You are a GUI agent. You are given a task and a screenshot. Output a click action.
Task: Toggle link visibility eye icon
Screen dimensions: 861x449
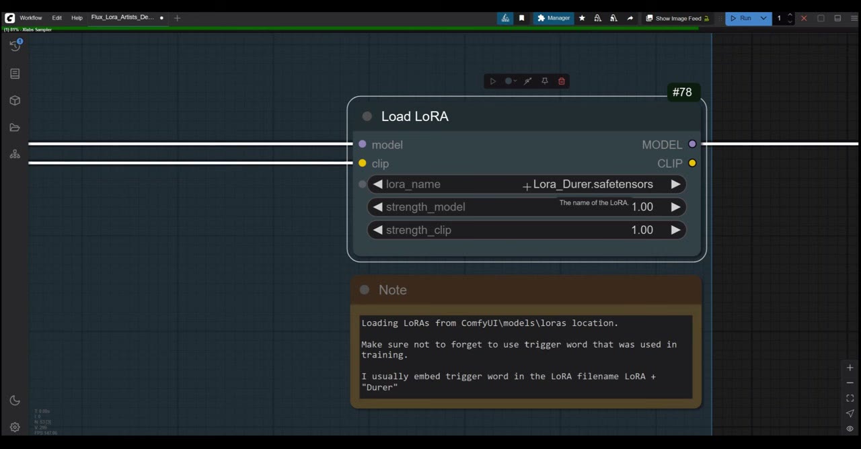pyautogui.click(x=850, y=429)
